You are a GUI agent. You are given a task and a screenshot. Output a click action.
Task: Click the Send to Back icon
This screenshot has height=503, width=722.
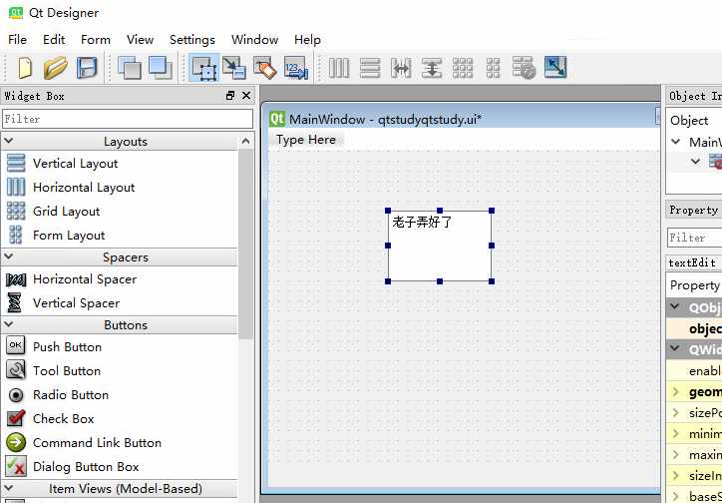pos(130,68)
